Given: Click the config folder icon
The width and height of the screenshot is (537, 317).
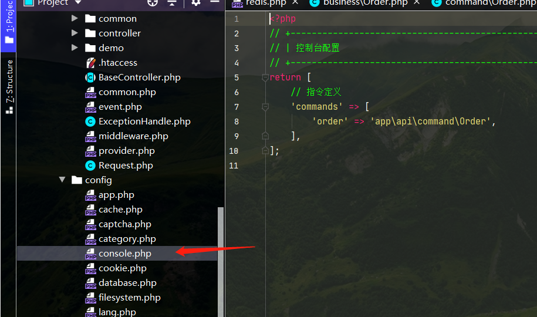Looking at the screenshot, I should [x=77, y=180].
